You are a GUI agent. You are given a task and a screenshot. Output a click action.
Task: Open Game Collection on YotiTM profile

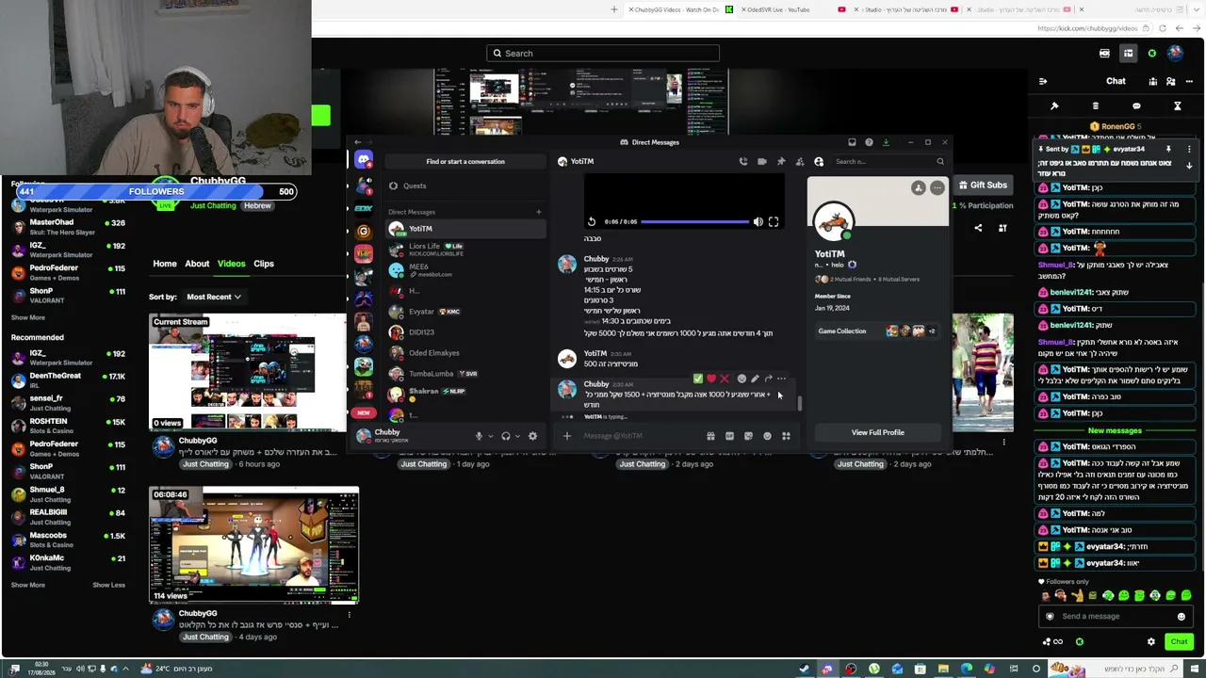[878, 331]
